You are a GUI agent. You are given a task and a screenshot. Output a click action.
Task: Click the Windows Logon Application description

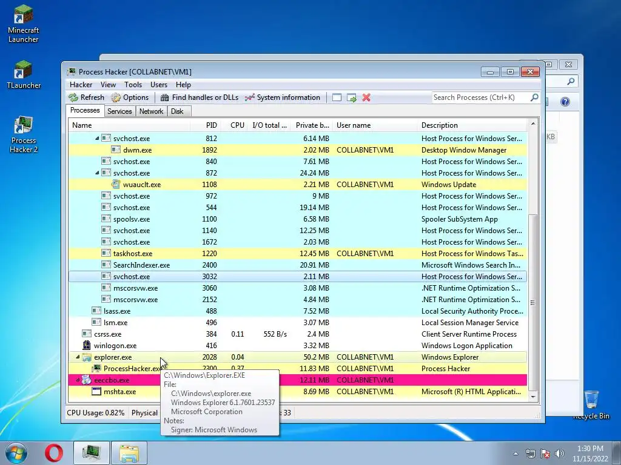(466, 346)
